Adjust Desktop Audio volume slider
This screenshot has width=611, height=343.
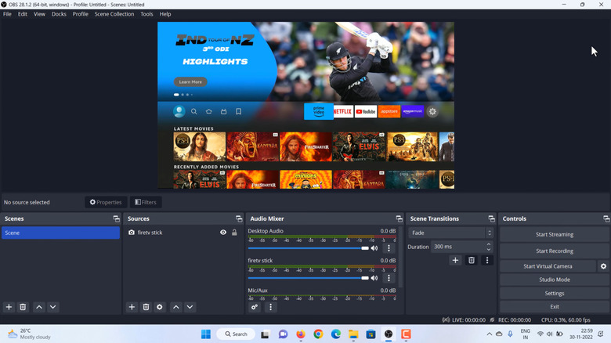[x=308, y=248]
